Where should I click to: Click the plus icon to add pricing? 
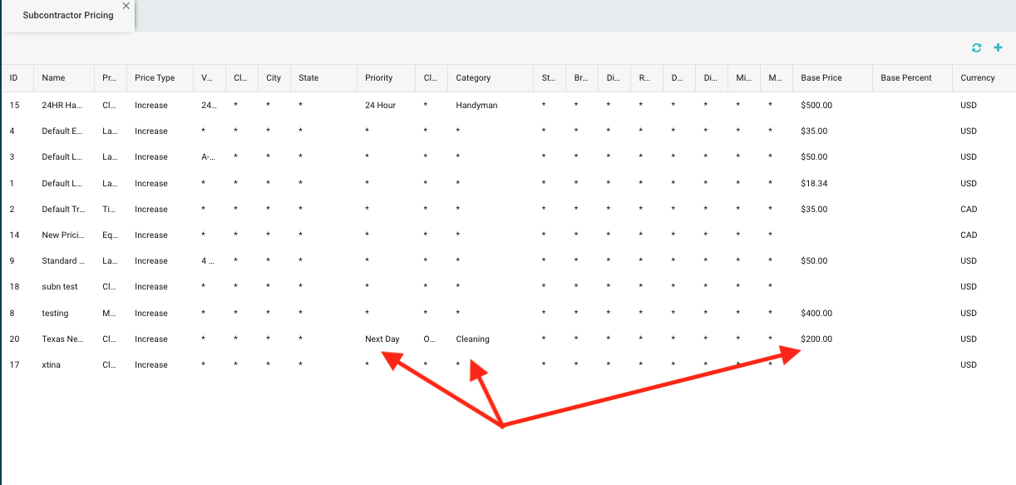998,48
